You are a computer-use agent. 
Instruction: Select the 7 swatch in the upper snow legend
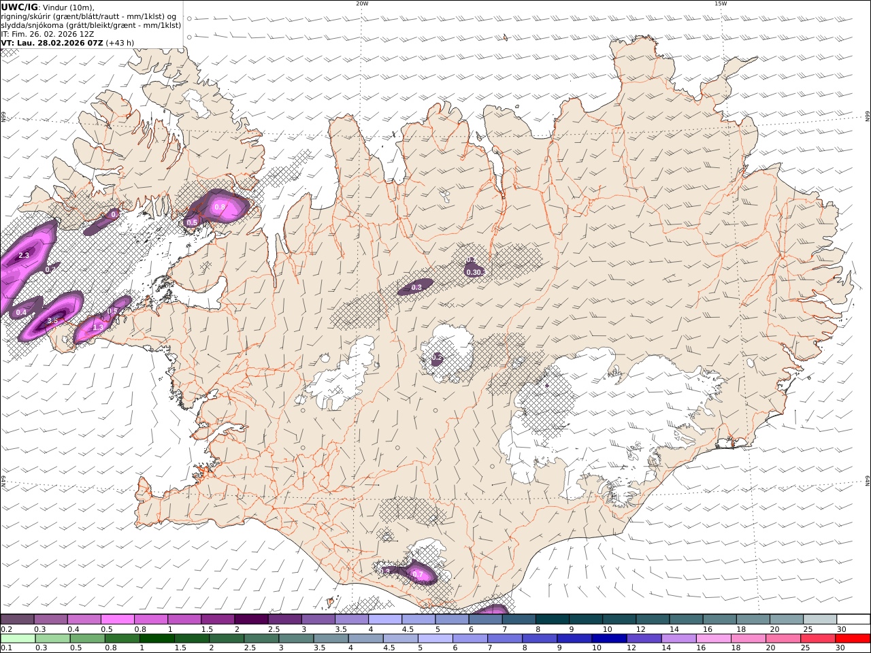519,619
